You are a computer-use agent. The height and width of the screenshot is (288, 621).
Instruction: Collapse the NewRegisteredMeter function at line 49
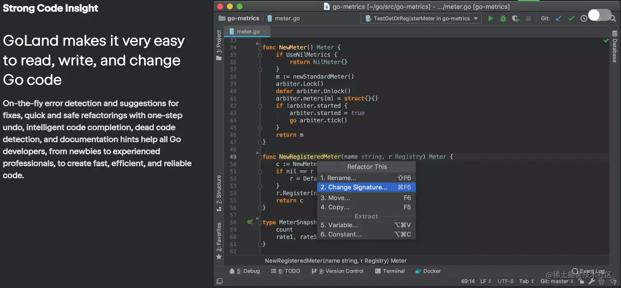(x=260, y=157)
